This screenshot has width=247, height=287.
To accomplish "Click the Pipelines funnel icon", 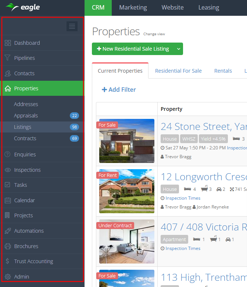I will click(x=8, y=58).
